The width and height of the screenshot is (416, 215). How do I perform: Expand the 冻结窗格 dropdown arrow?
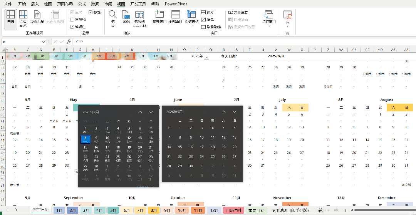click(191, 26)
